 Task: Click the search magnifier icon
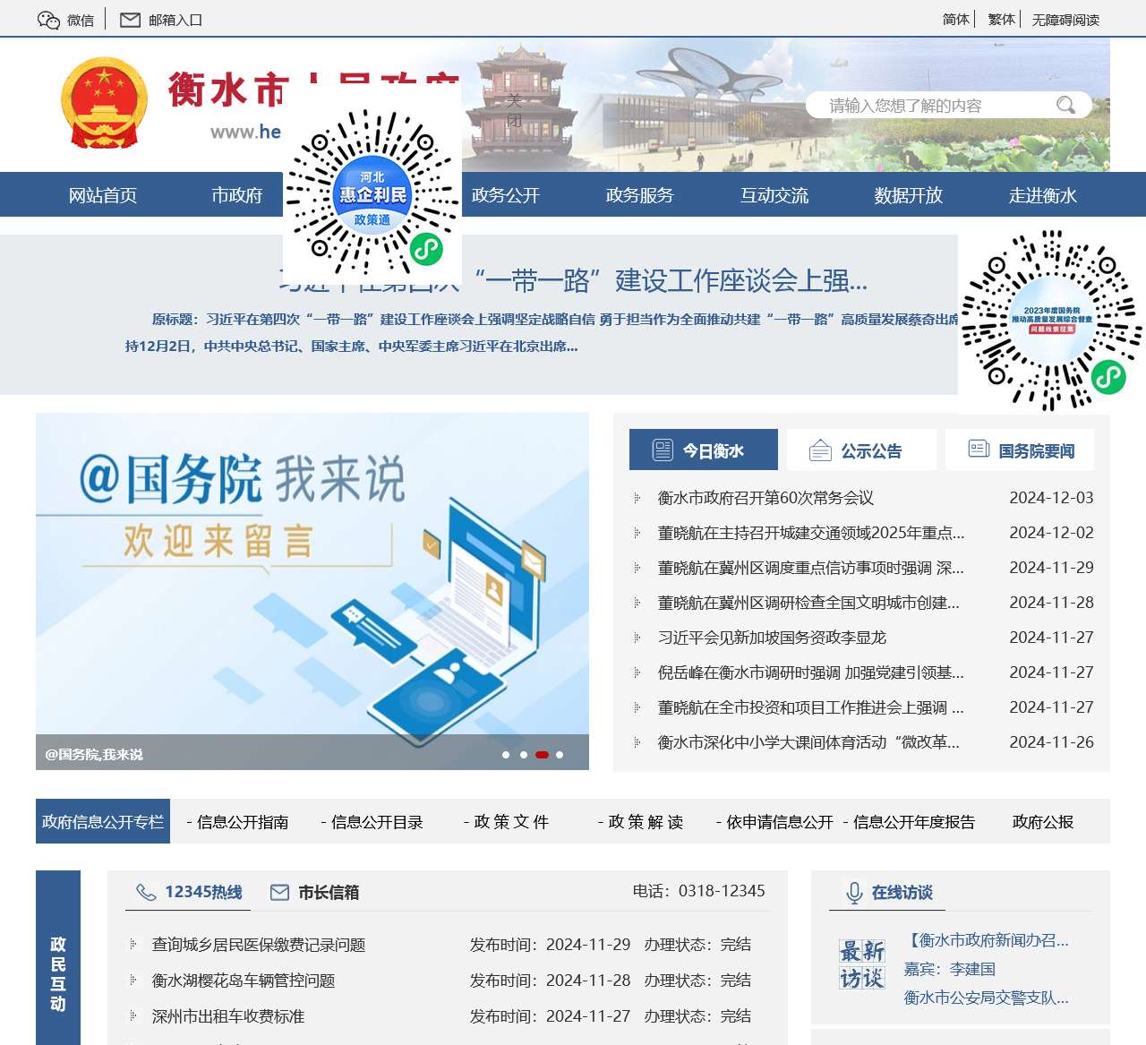1065,105
